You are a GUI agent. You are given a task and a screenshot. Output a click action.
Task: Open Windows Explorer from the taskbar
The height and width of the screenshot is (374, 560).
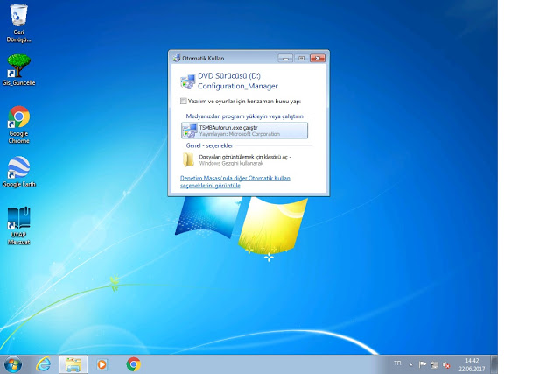pyautogui.click(x=73, y=363)
